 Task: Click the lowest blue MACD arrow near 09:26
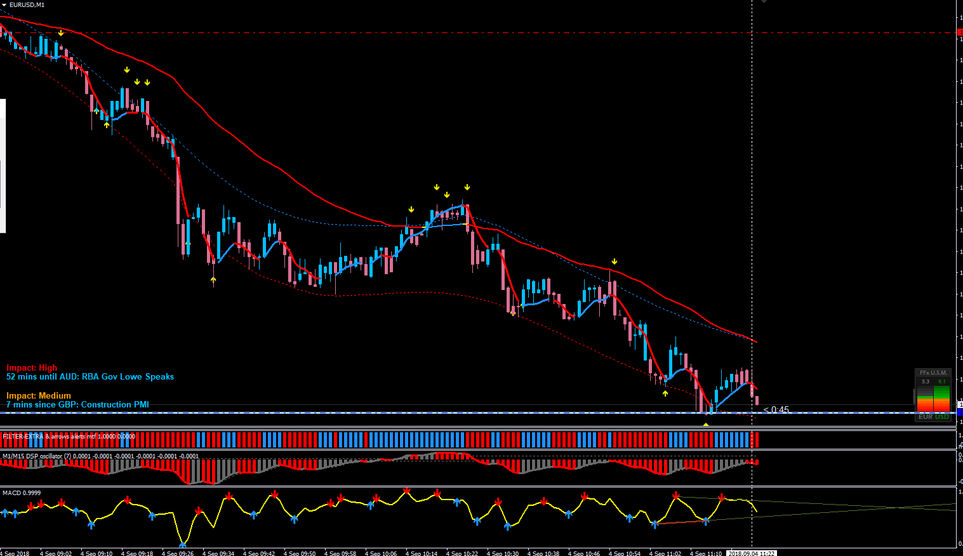(183, 544)
